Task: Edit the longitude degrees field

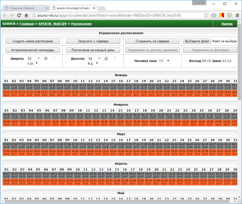Action: tap(92, 58)
